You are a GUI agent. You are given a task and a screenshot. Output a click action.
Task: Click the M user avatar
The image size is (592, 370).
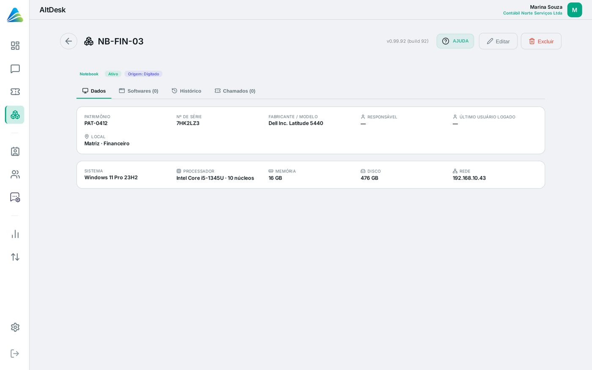tap(575, 10)
